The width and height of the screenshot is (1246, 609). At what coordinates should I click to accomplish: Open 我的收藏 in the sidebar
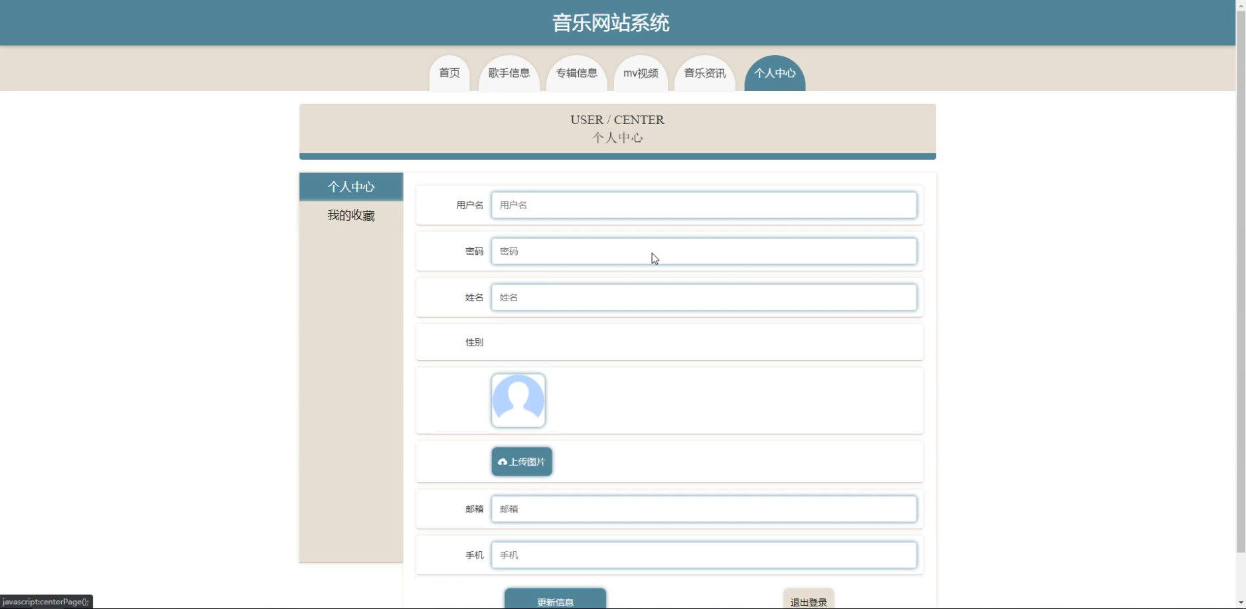click(351, 215)
